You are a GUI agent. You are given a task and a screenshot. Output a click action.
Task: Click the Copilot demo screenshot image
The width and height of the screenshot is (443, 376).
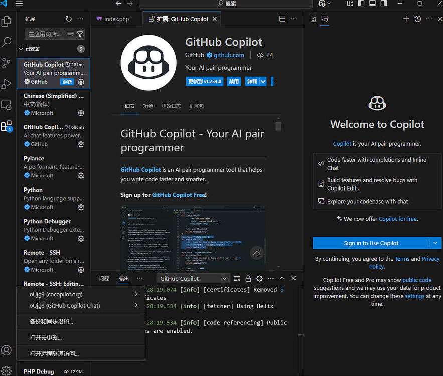tap(193, 238)
